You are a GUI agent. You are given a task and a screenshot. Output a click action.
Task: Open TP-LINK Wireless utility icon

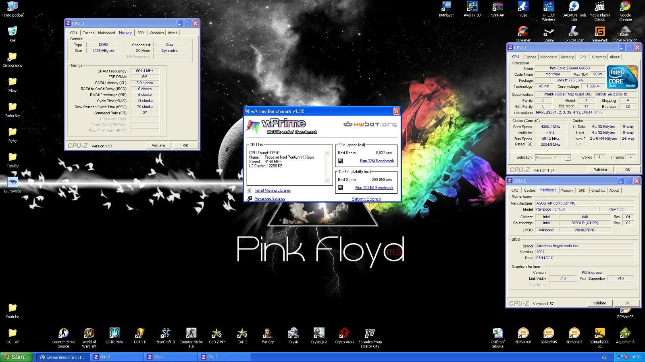click(x=549, y=11)
